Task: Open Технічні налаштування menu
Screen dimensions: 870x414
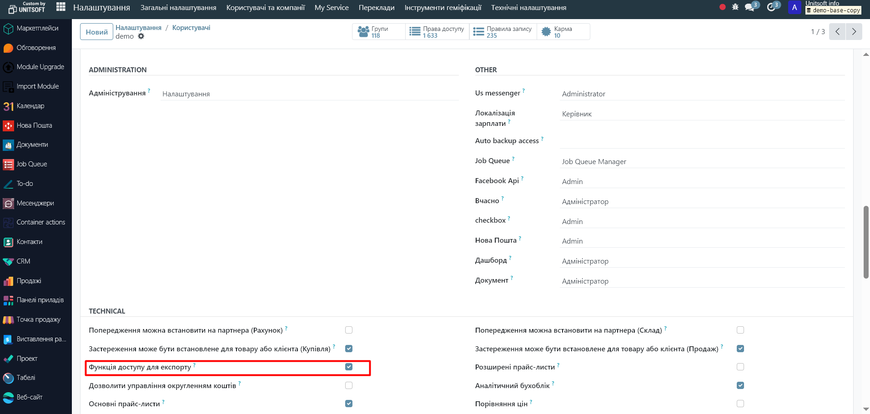Action: pyautogui.click(x=528, y=8)
